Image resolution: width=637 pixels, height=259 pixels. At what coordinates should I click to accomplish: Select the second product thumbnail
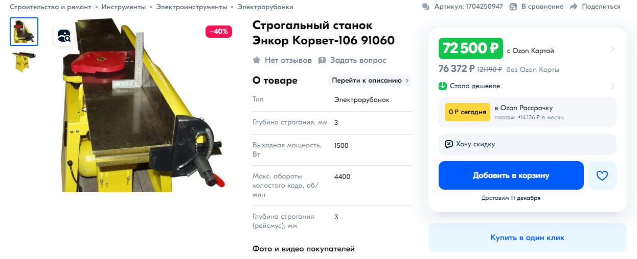[24, 62]
